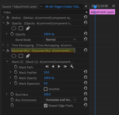The width and height of the screenshot is (119, 115).
Task: Reset the Blend Mode parameter
Action: pos(86,39)
